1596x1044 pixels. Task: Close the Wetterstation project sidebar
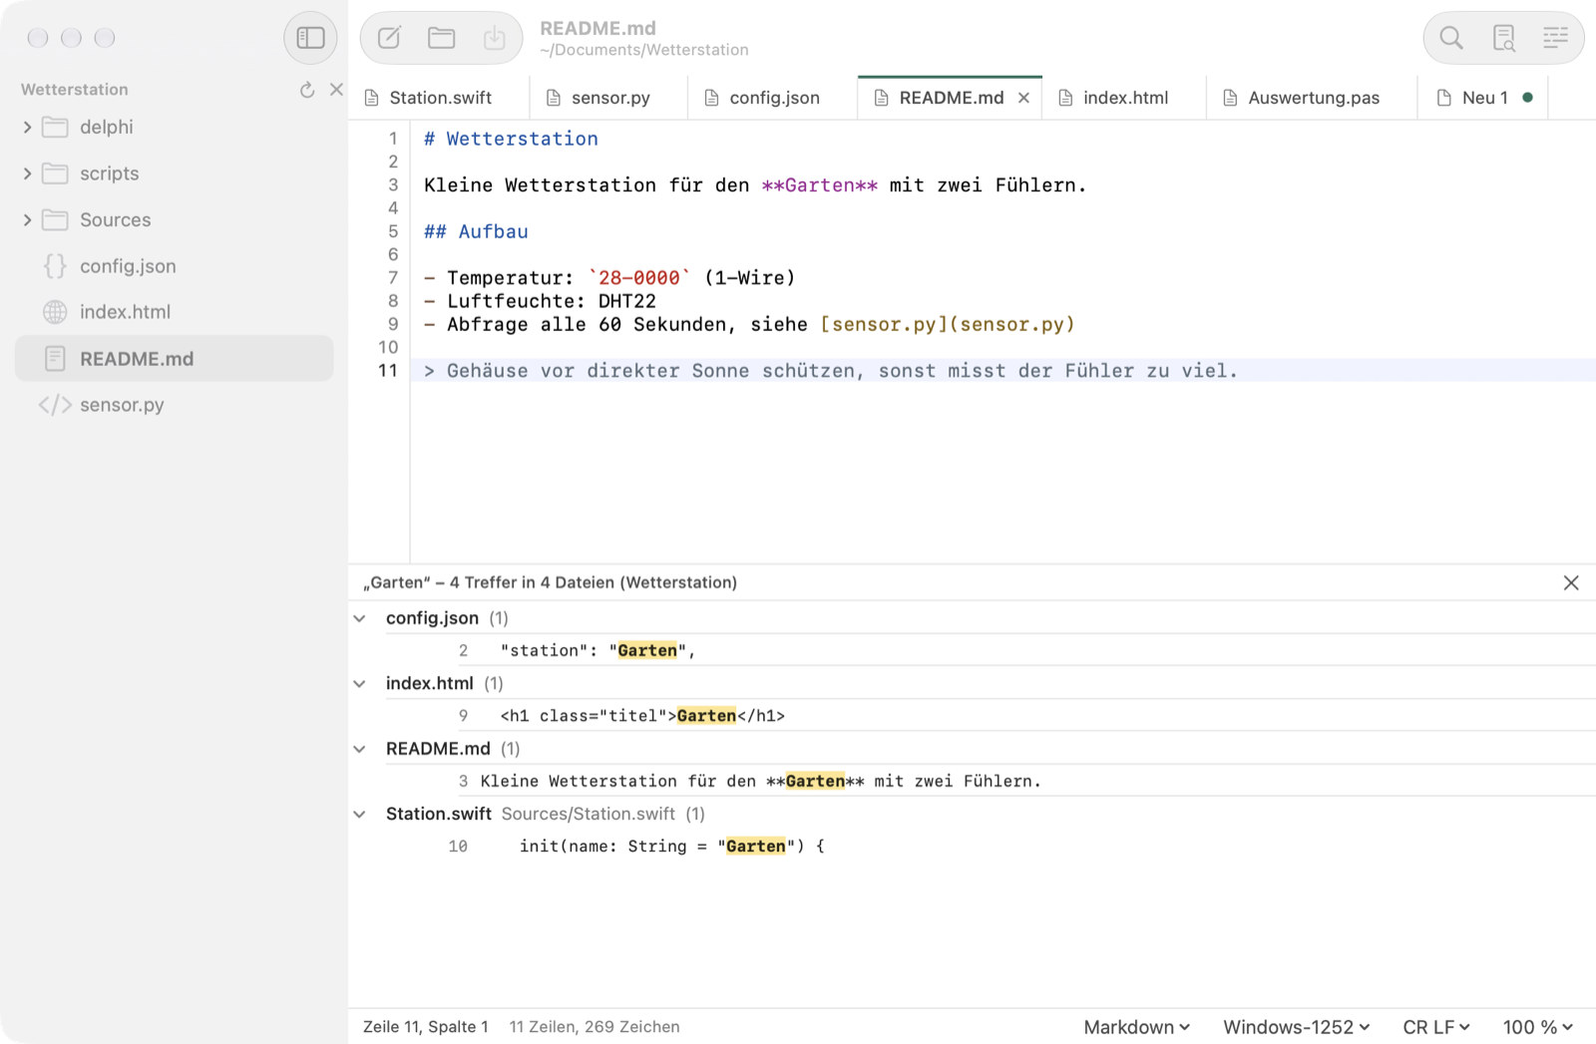coord(336,90)
